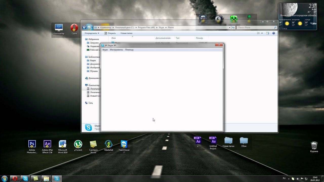
Task: Click the Новая папка desktop folder
Action: [x=228, y=142]
